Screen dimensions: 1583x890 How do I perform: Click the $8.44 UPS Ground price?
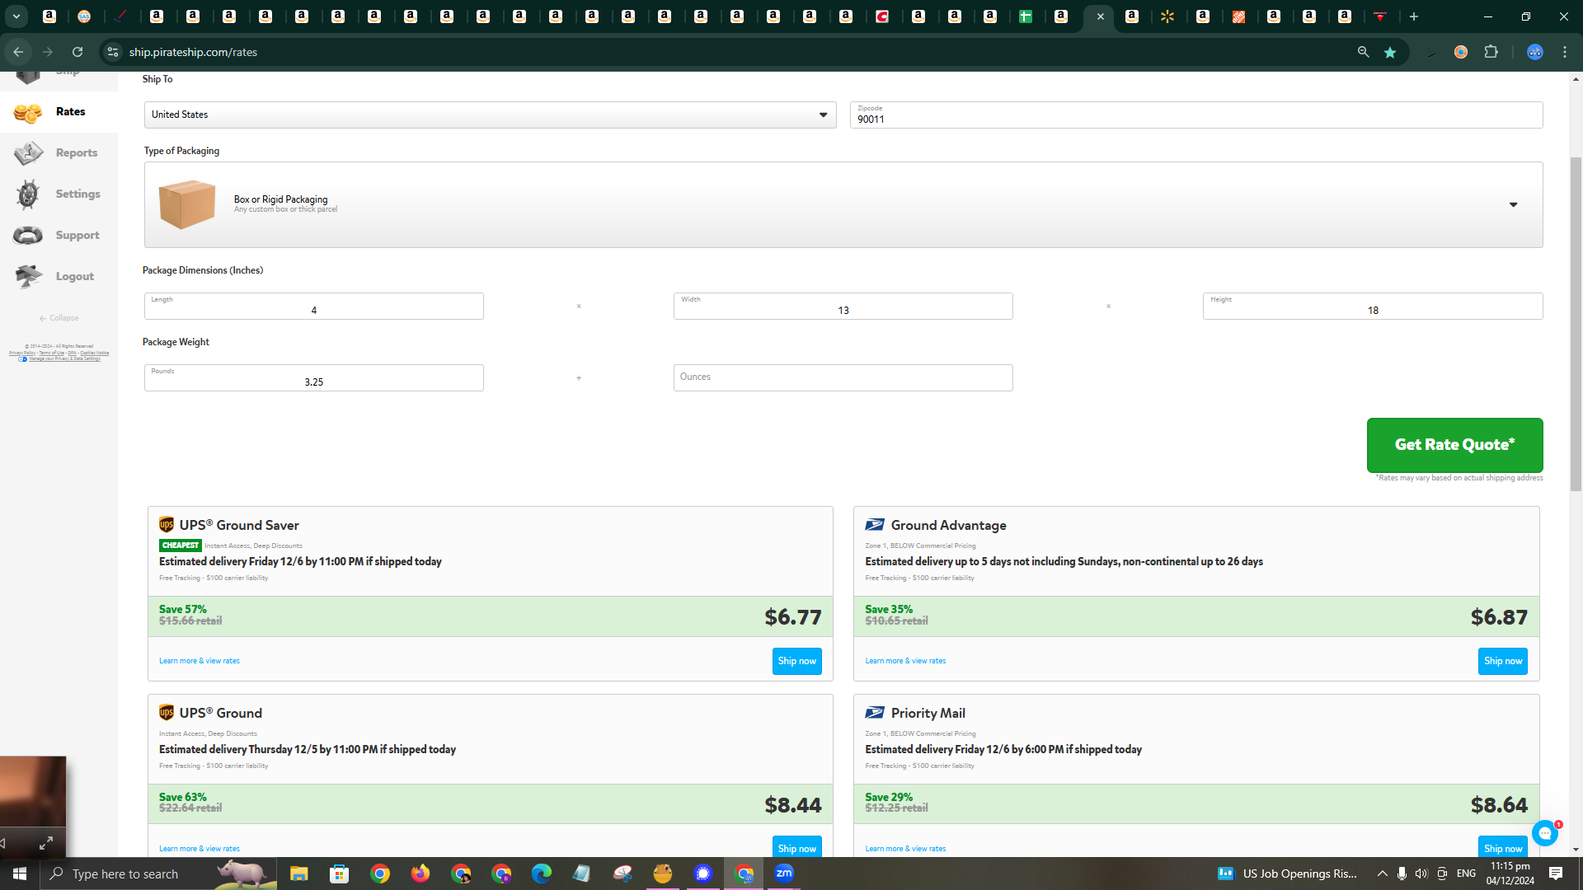tap(792, 804)
